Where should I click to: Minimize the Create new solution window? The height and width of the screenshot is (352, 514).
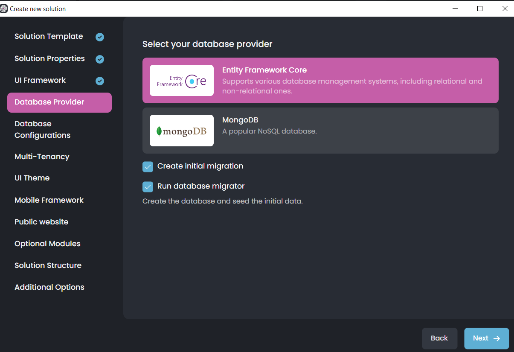455,9
